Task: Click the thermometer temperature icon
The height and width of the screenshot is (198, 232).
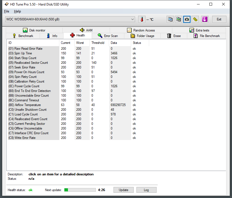Action: tap(142, 19)
